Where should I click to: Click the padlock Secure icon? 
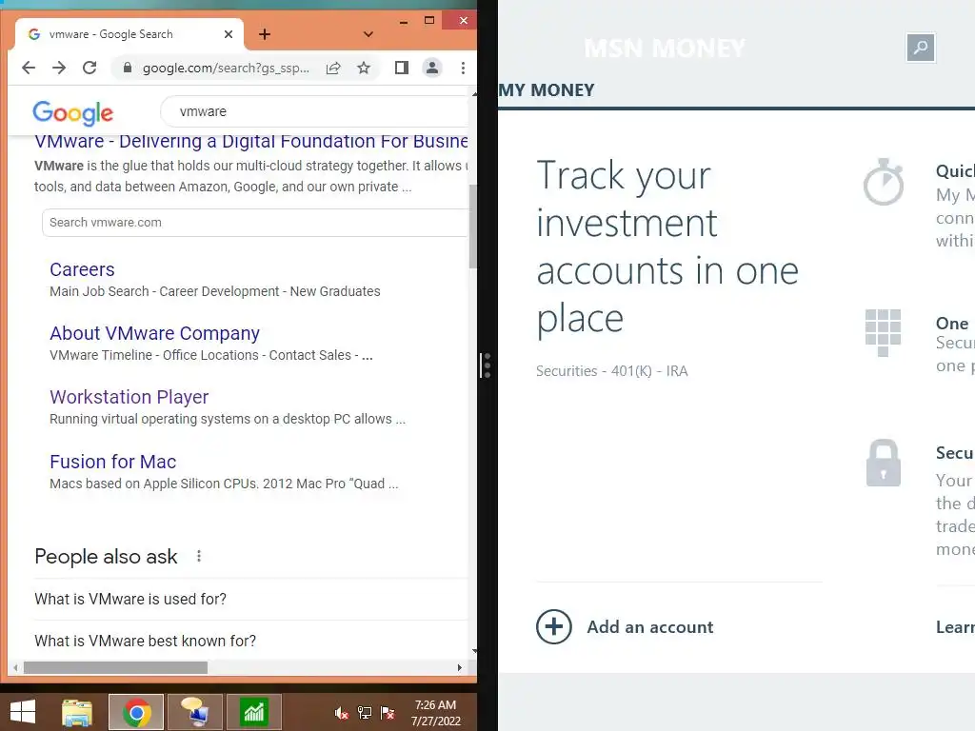pos(883,463)
